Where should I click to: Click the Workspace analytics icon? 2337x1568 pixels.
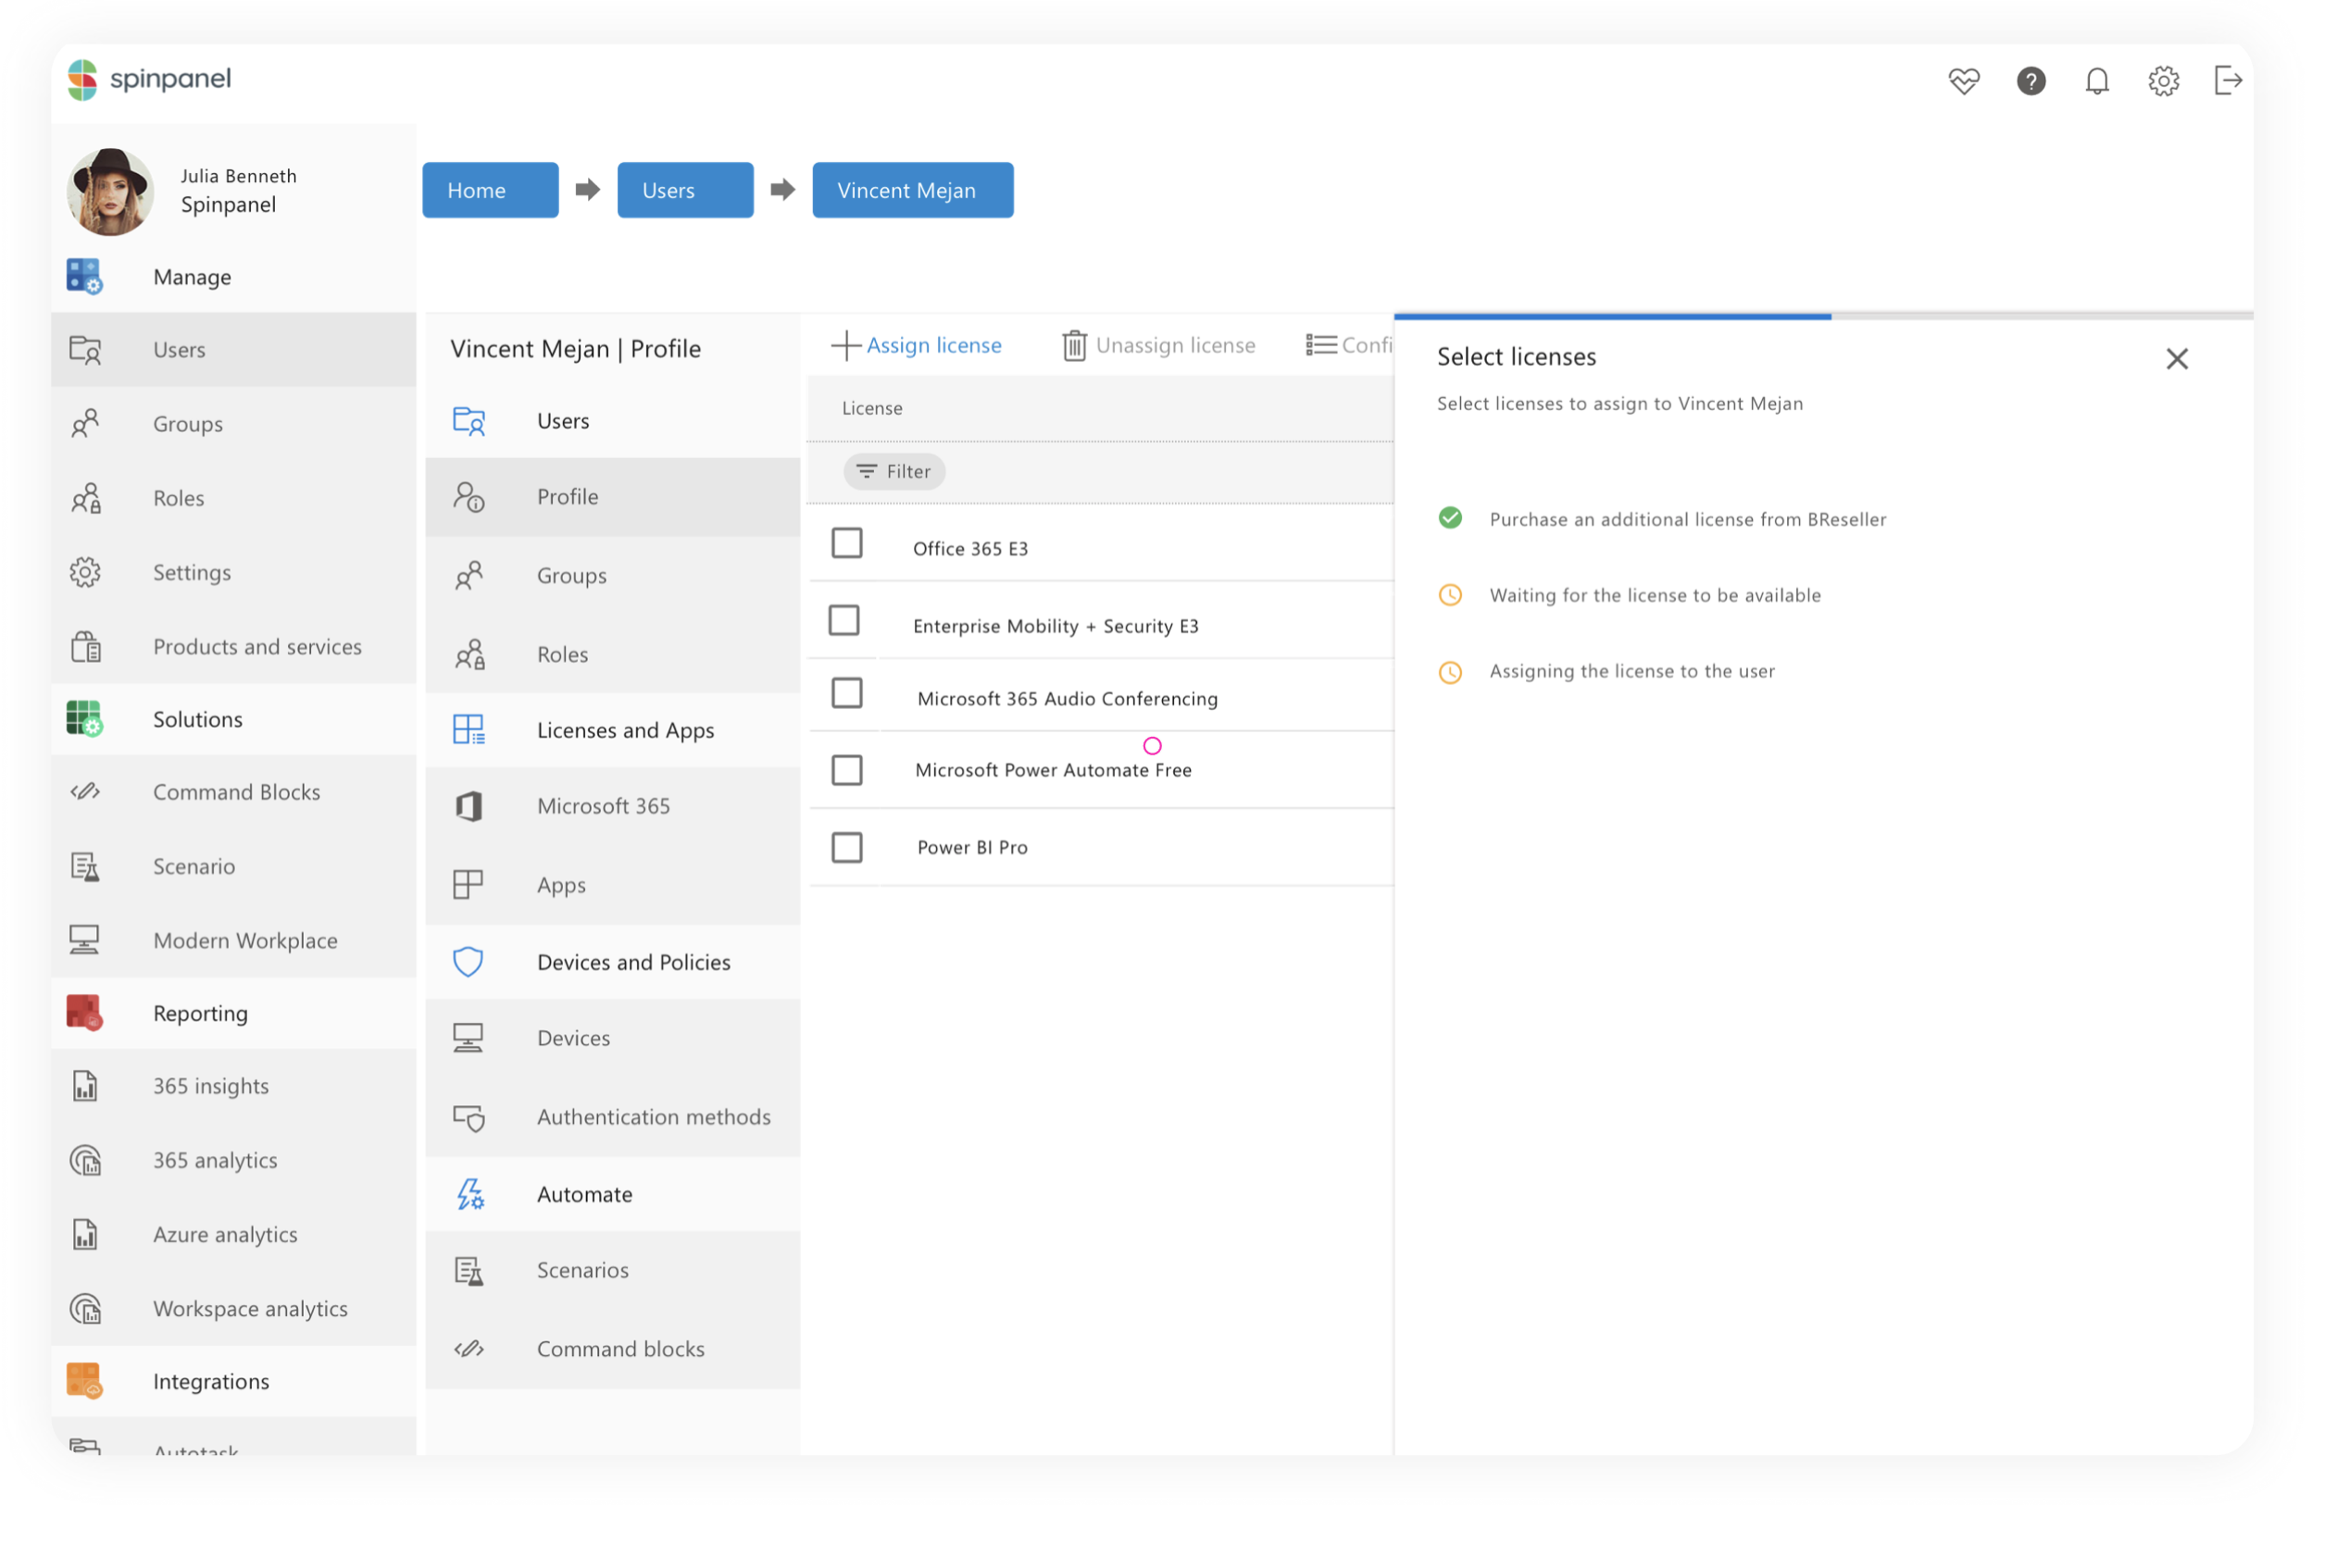(85, 1307)
